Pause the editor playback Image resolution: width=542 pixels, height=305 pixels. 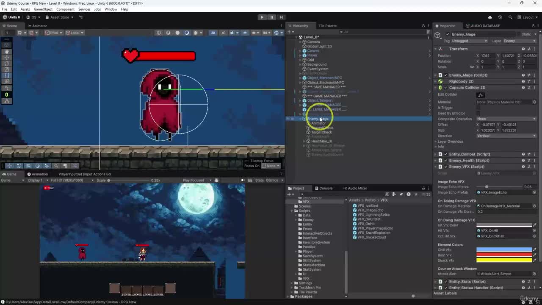coord(272,17)
